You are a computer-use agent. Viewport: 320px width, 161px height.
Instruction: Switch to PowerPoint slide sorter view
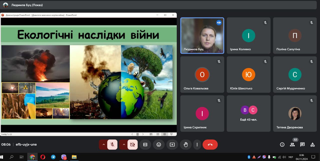158,134
